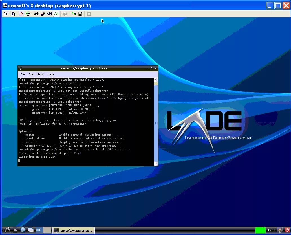Switch to the first workspace in pager
Image resolution: width=291 pixels, height=235 pixels.
pyautogui.click(x=39, y=230)
